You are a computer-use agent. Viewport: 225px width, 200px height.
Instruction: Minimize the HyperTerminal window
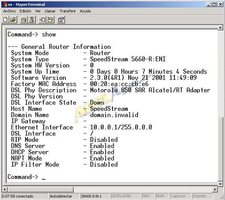click(208, 4)
